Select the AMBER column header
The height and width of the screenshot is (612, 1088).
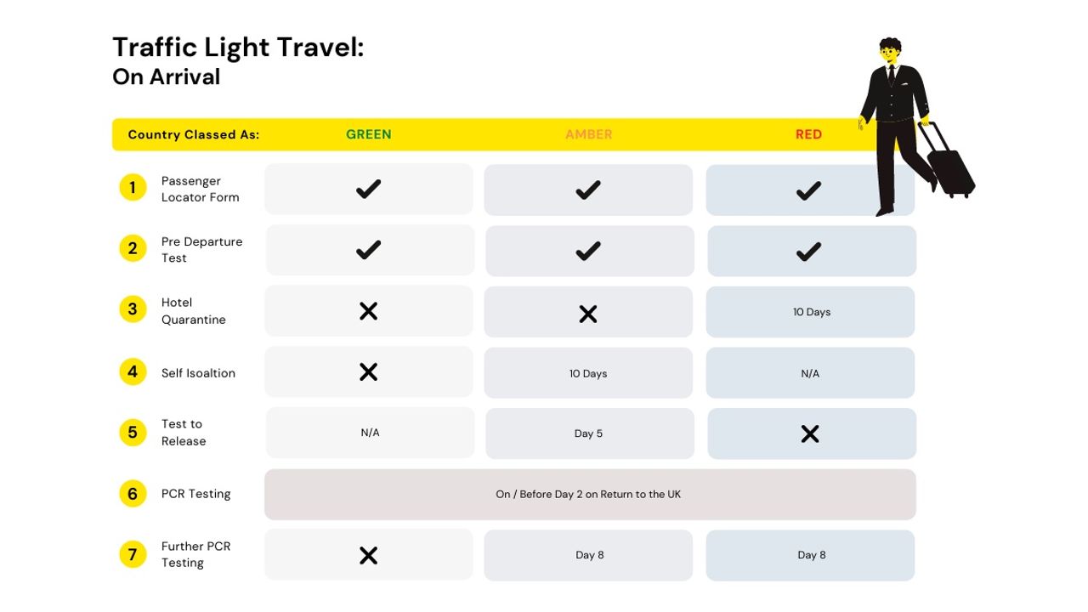point(589,134)
